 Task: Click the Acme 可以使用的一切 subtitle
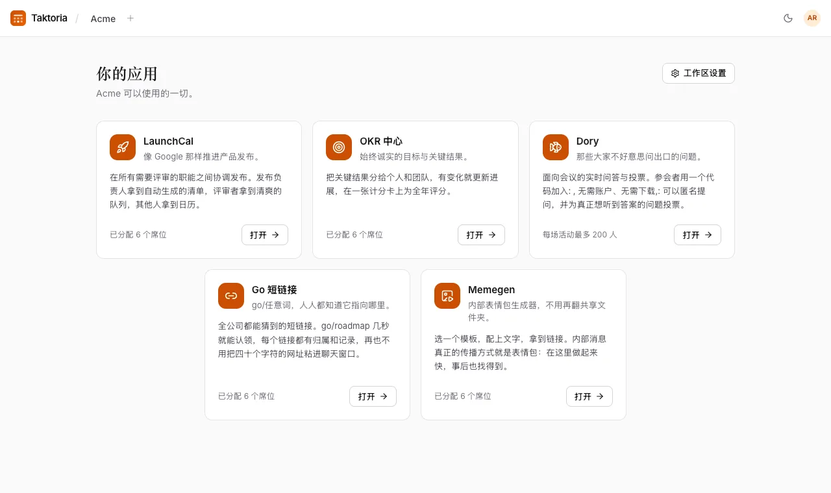click(146, 93)
